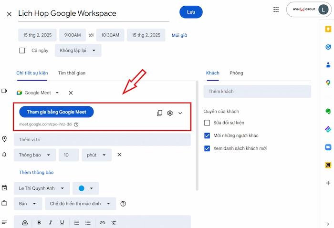Open Google Maps in side panel
334x228 pixels.
coord(328,83)
